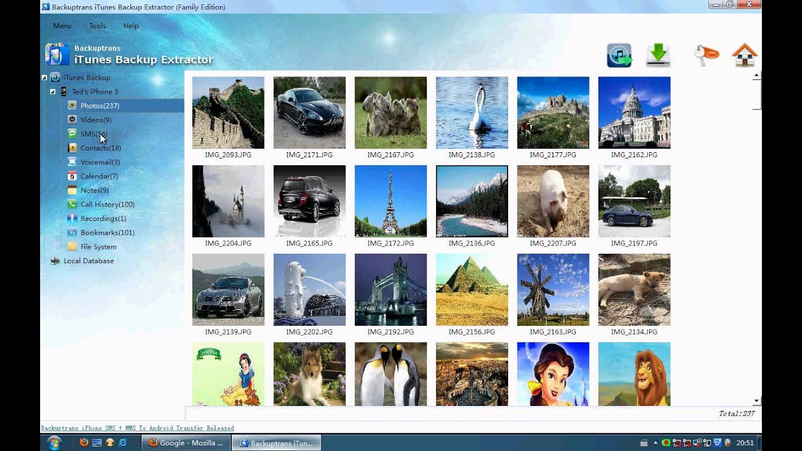Screen dimensions: 802x451
Task: Open the Voicemail icon in sidebar
Action: pos(72,162)
